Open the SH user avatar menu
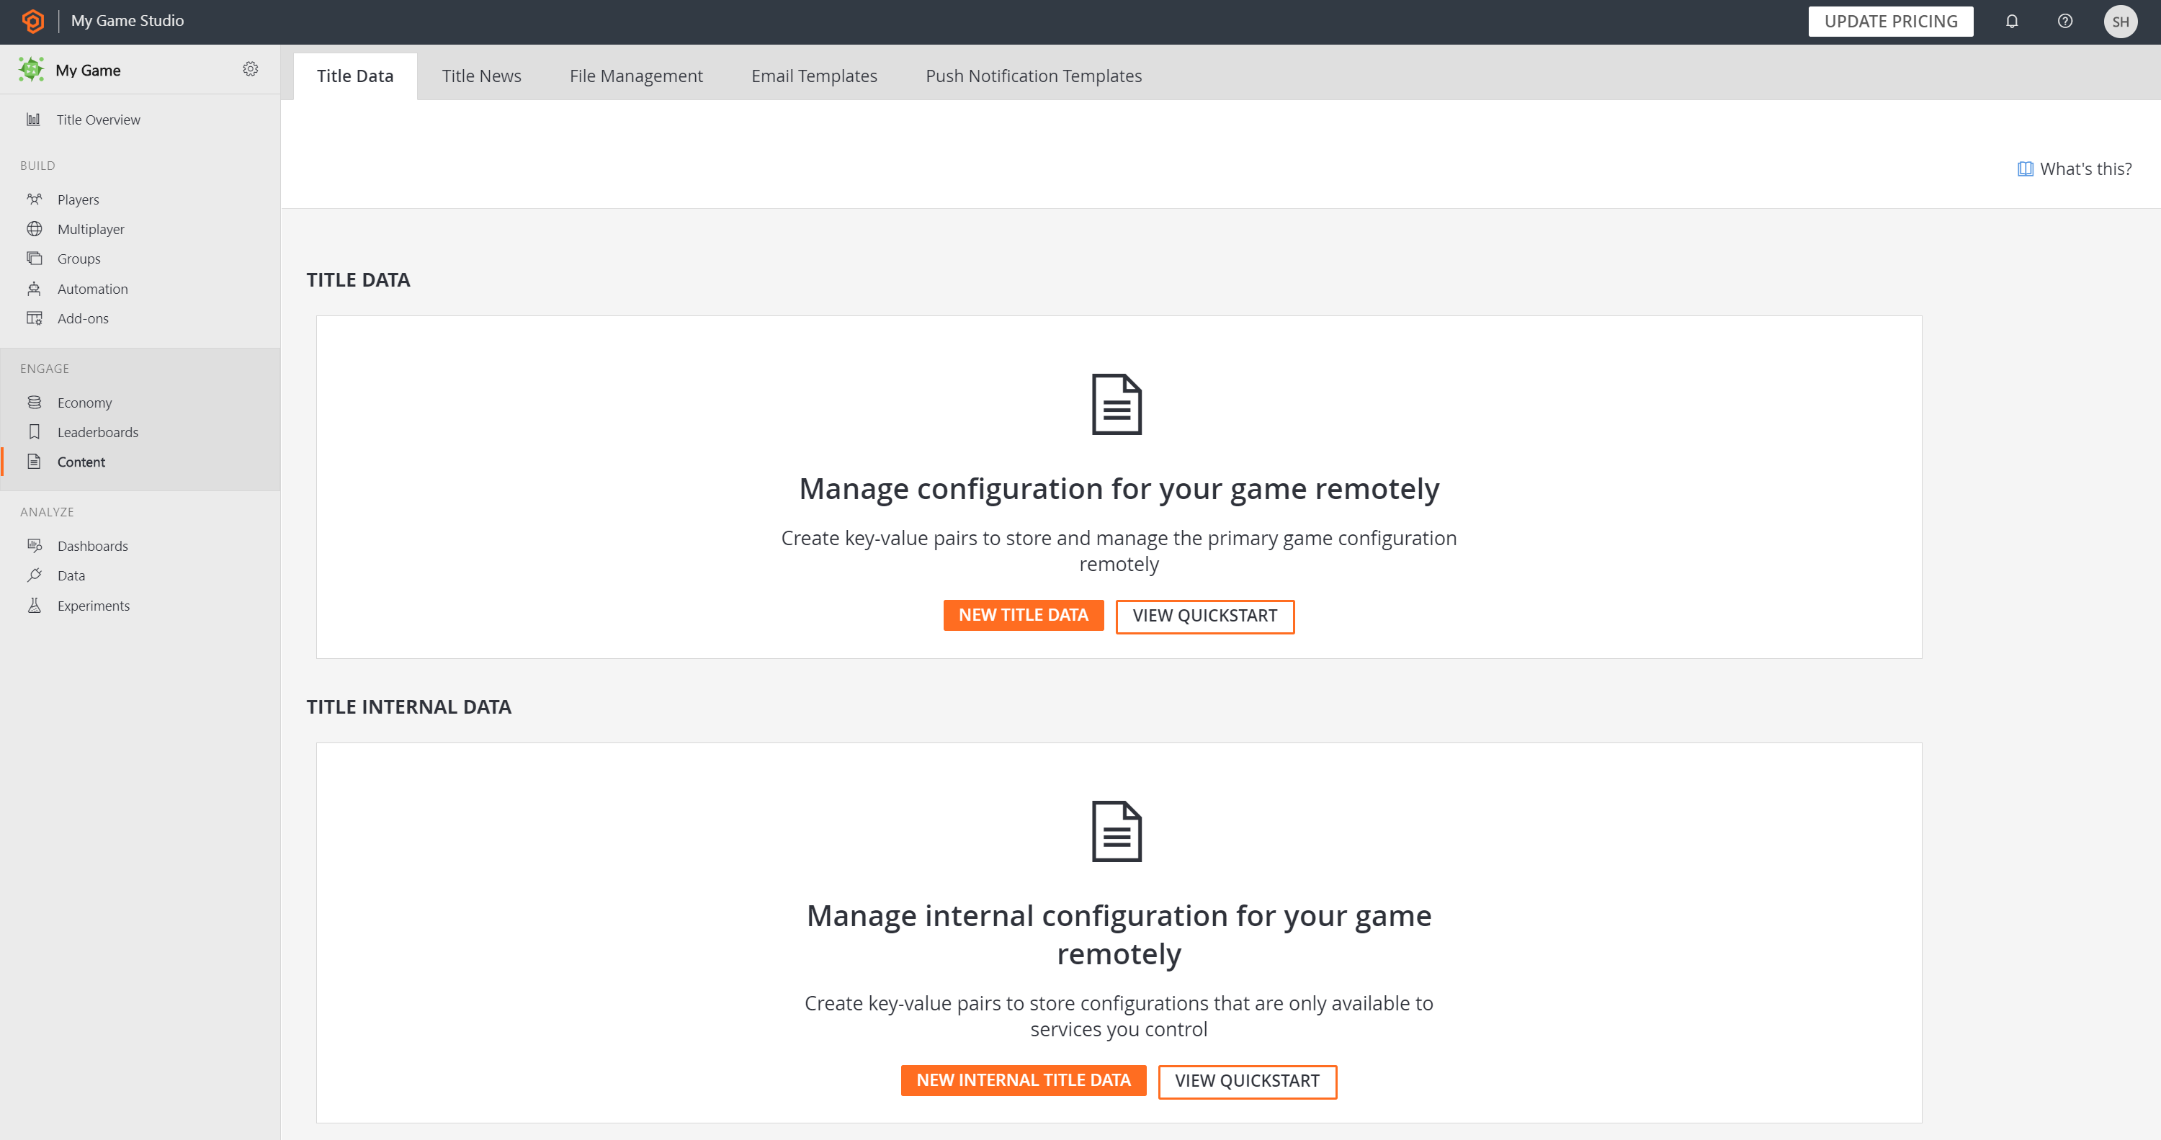2161x1140 pixels. point(2120,22)
